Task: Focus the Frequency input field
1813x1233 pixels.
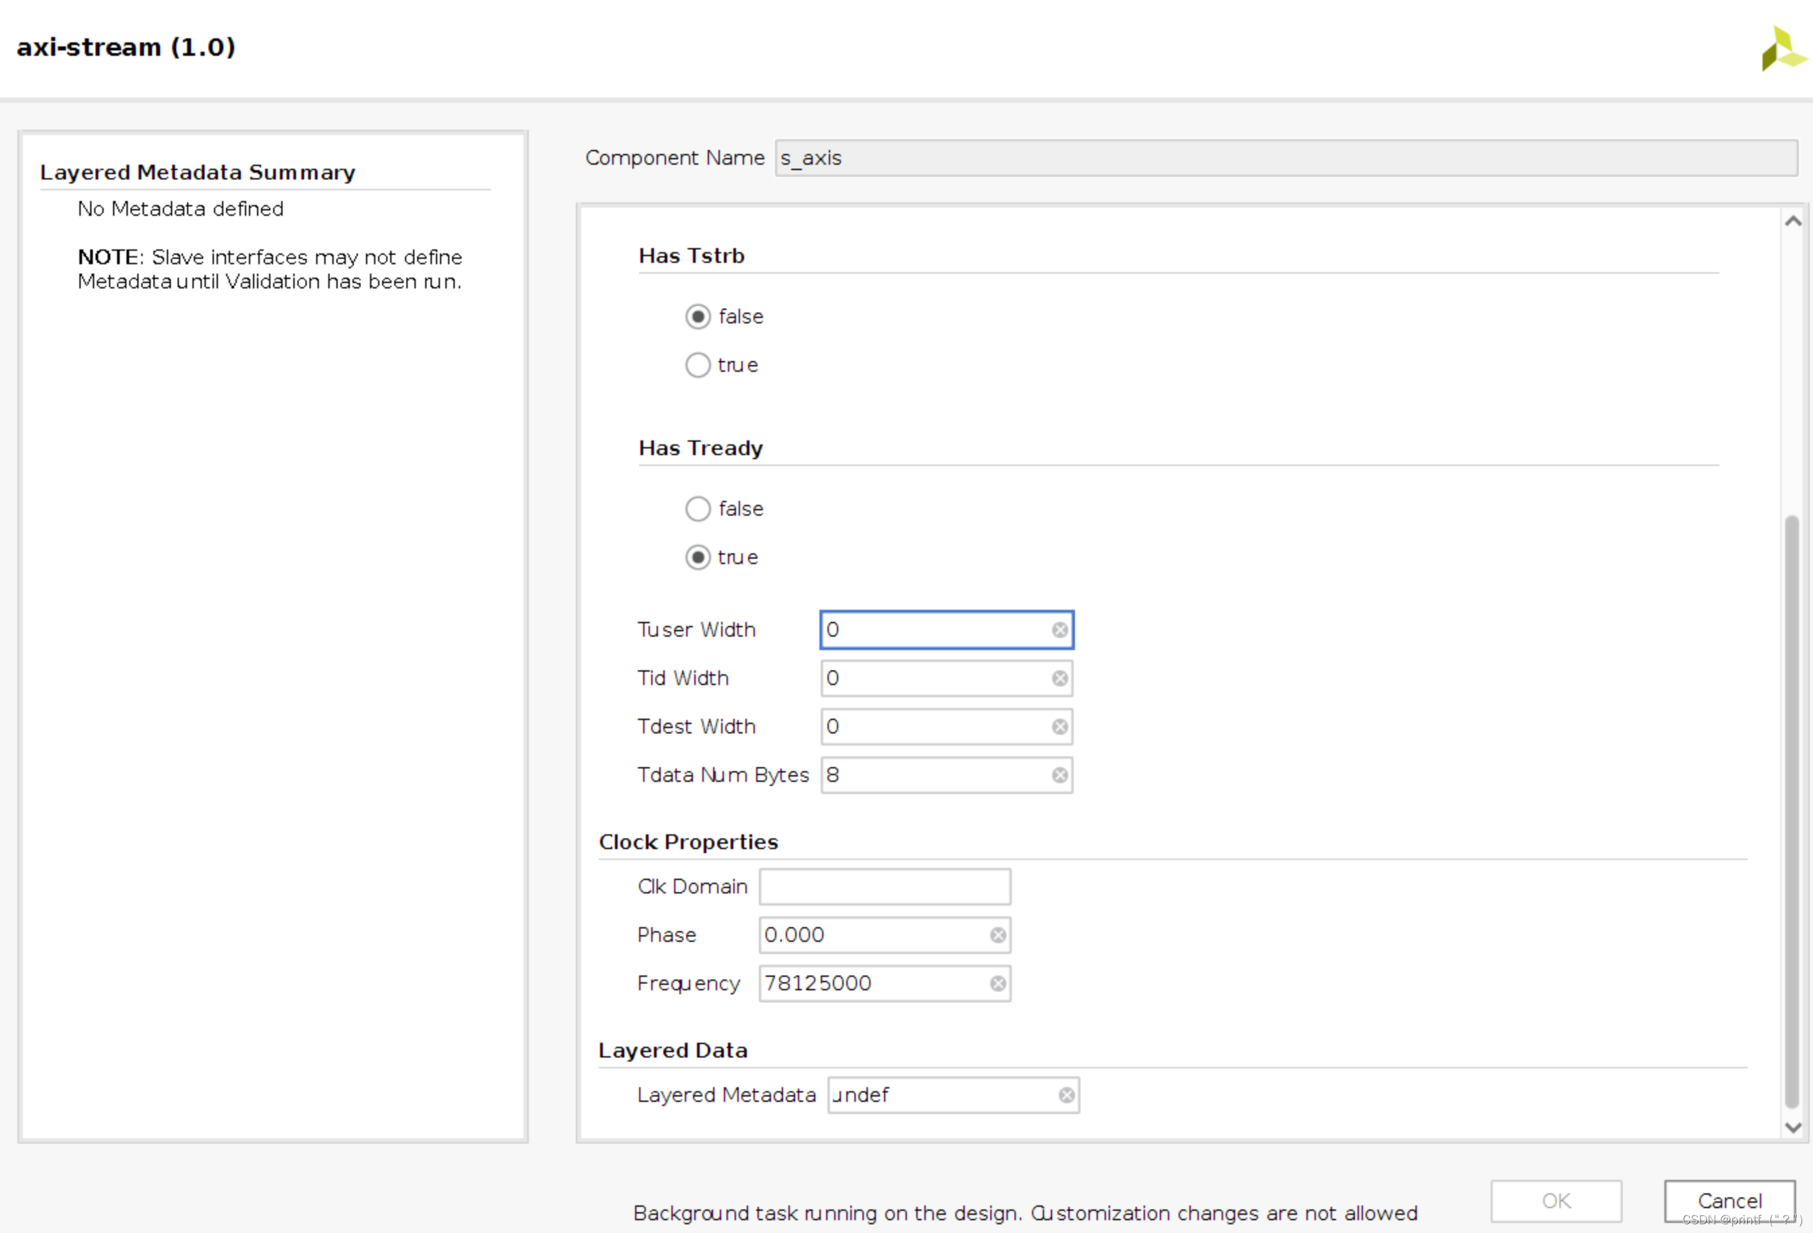Action: pos(874,984)
